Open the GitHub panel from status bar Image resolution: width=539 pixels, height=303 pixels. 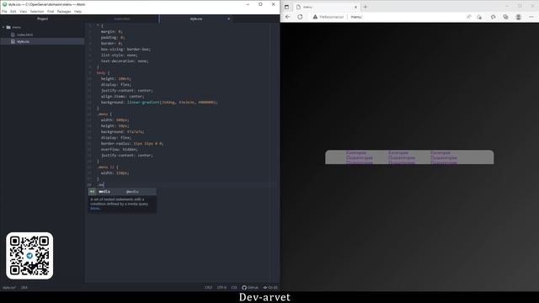(250, 288)
